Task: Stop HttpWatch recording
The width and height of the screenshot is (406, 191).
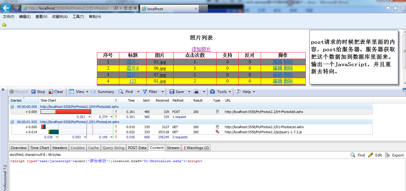Action: (38, 92)
